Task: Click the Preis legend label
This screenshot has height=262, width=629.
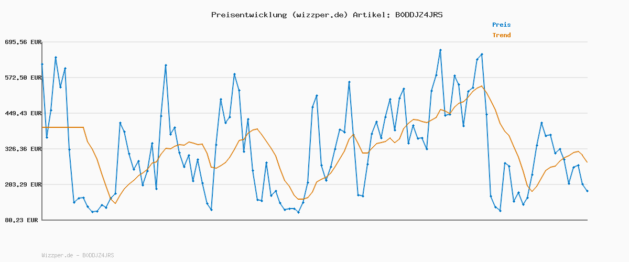Action: pos(501,25)
